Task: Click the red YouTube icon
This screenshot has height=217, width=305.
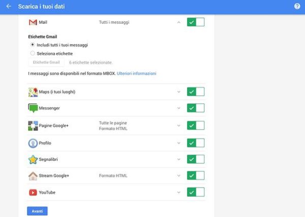Action: point(33,192)
